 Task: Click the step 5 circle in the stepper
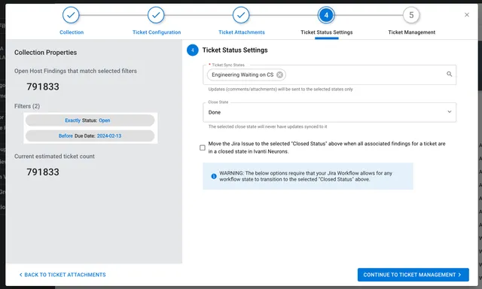pos(411,15)
